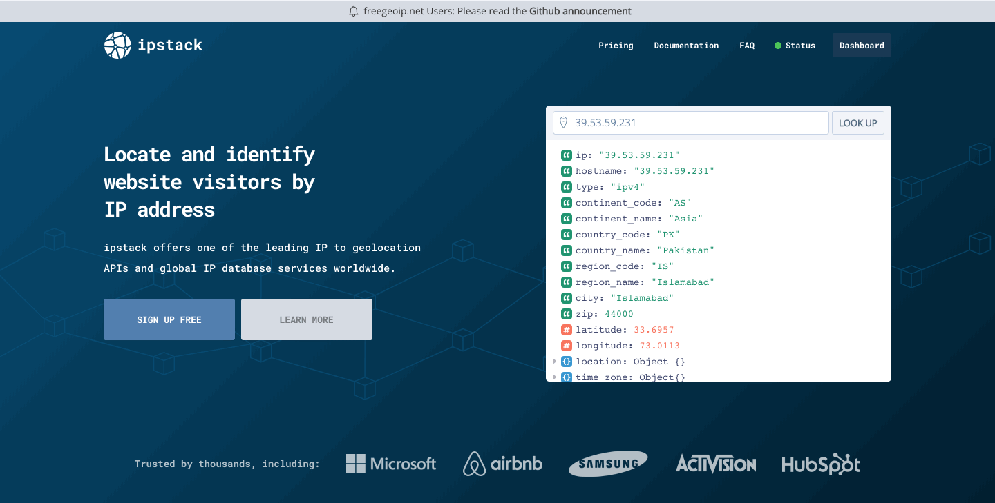Click the LOOK UP button
Image resolution: width=995 pixels, height=503 pixels.
(x=857, y=123)
